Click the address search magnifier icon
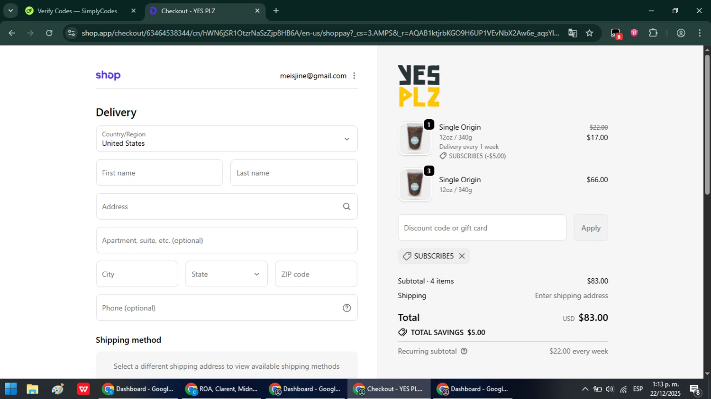711x399 pixels. pos(347,206)
